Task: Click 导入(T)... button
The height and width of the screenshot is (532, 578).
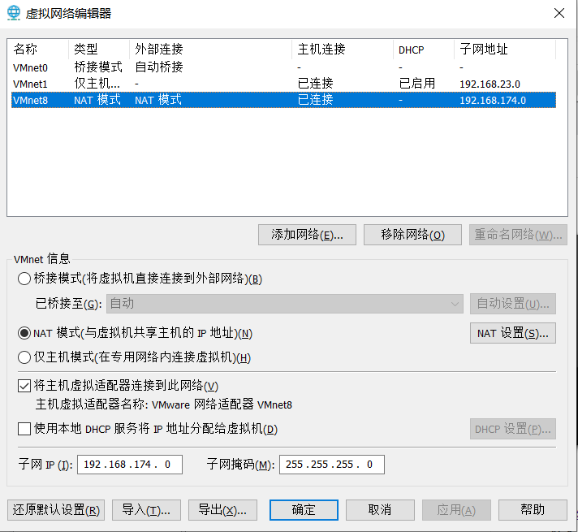Action: coord(146,510)
